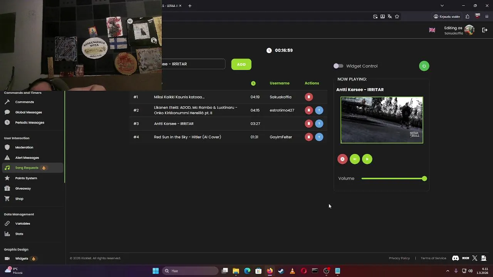Open Global Messages in the sidebar

click(29, 112)
